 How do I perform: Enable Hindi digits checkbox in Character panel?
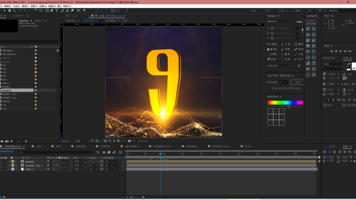pos(344,105)
